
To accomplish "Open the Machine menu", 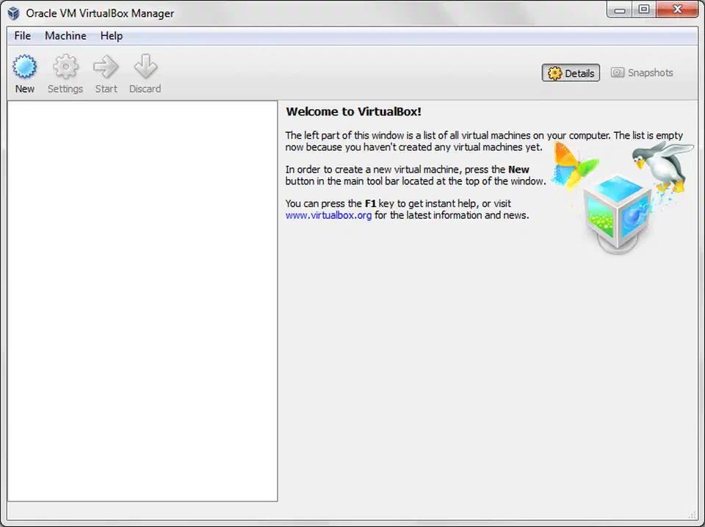I will click(x=65, y=35).
